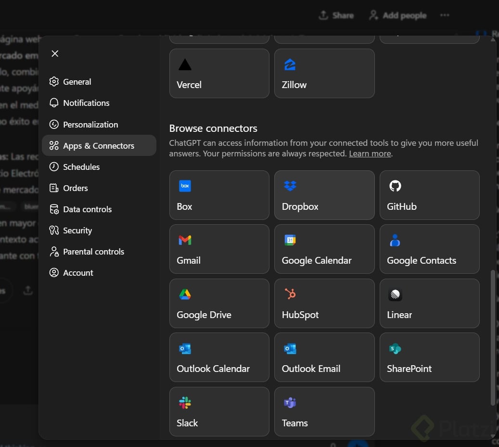This screenshot has height=447, width=499.
Task: Follow the Learn more link
Action: click(370, 153)
